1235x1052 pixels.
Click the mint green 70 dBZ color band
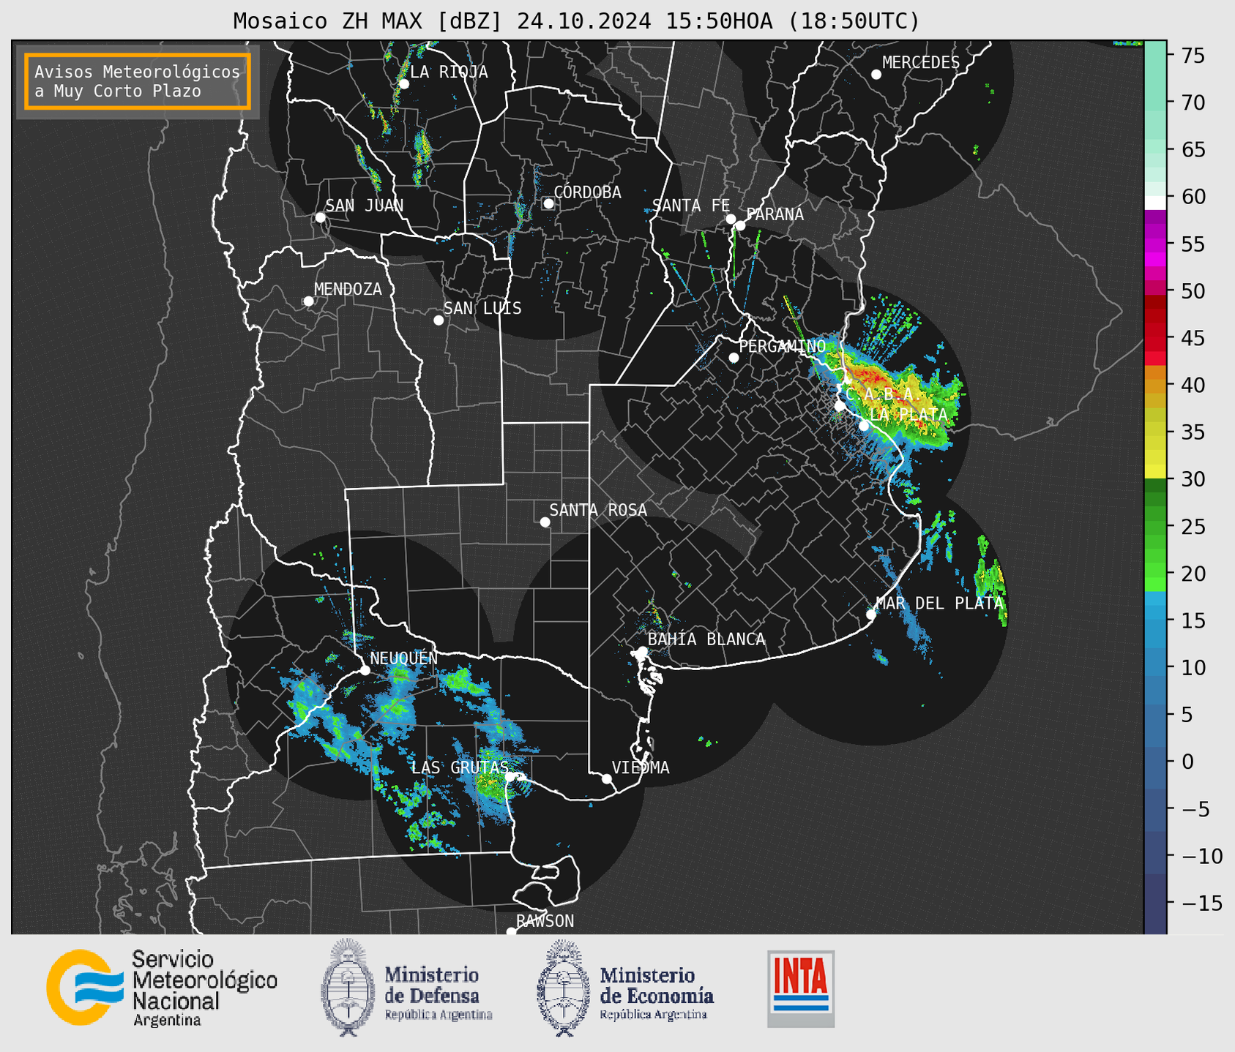[1155, 102]
